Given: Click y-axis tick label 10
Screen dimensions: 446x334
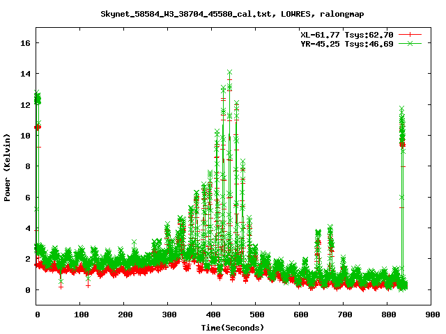Looking at the screenshot, I should tap(25, 136).
